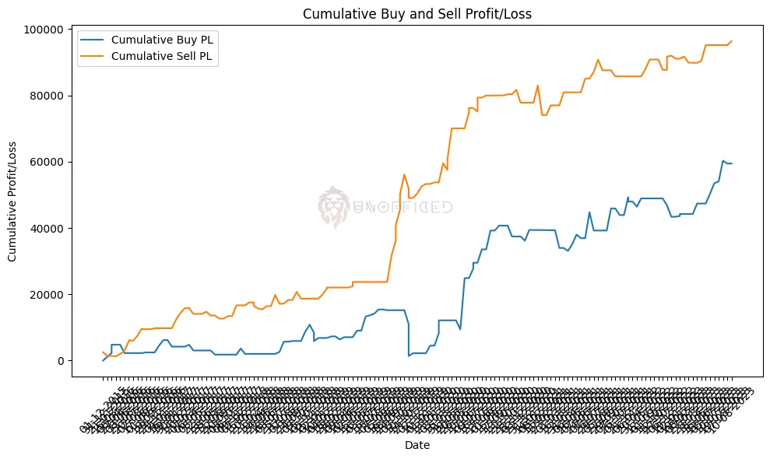Click the left starting point of the blue line
770x459 pixels.
point(103,360)
